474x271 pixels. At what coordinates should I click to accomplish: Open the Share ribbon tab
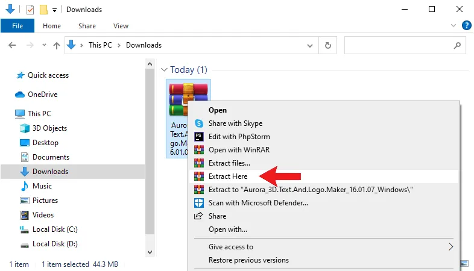pos(87,26)
